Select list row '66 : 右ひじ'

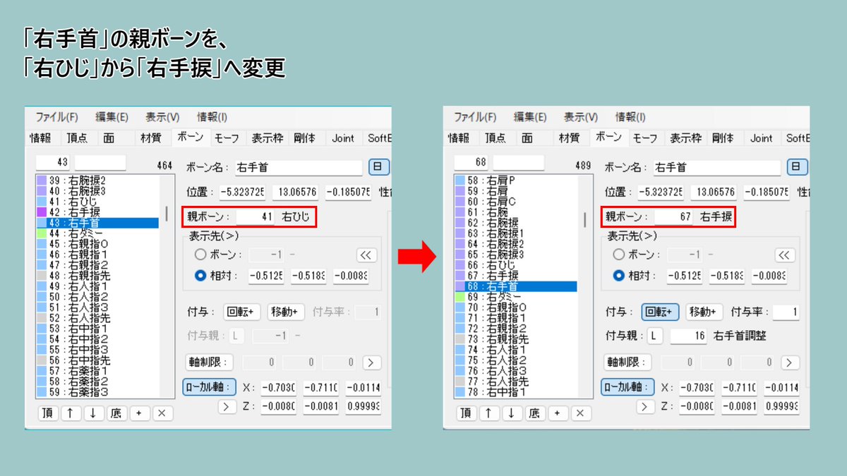(x=515, y=265)
